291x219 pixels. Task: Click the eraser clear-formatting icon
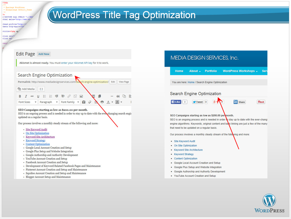click(x=90, y=102)
